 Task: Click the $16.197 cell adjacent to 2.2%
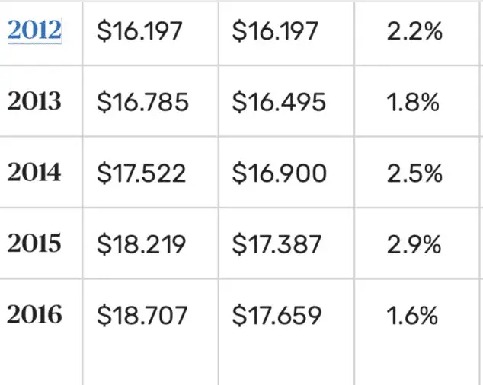276,31
